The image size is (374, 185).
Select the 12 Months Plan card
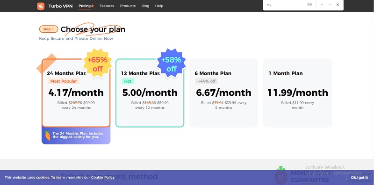150,93
